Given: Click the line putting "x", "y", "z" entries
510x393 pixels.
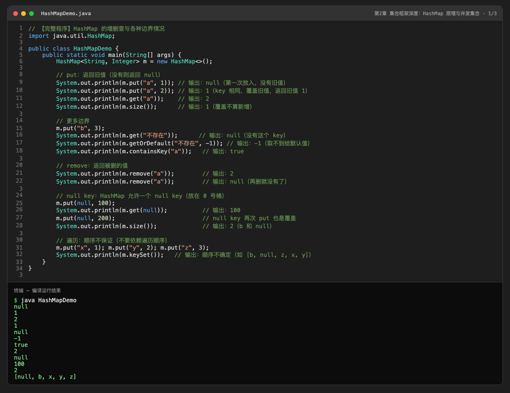Looking at the screenshot, I should (x=132, y=248).
